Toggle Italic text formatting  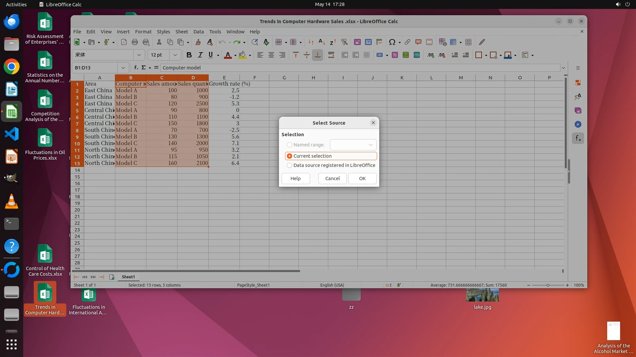pos(200,55)
